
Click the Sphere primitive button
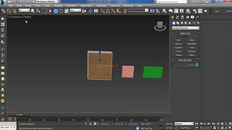(x=178, y=44)
